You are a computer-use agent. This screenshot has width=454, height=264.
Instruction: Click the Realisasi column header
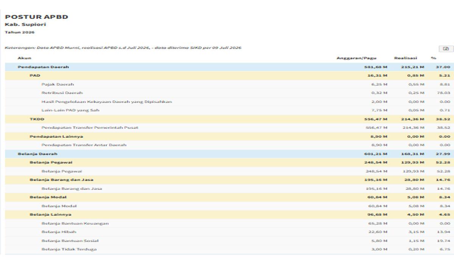406,58
